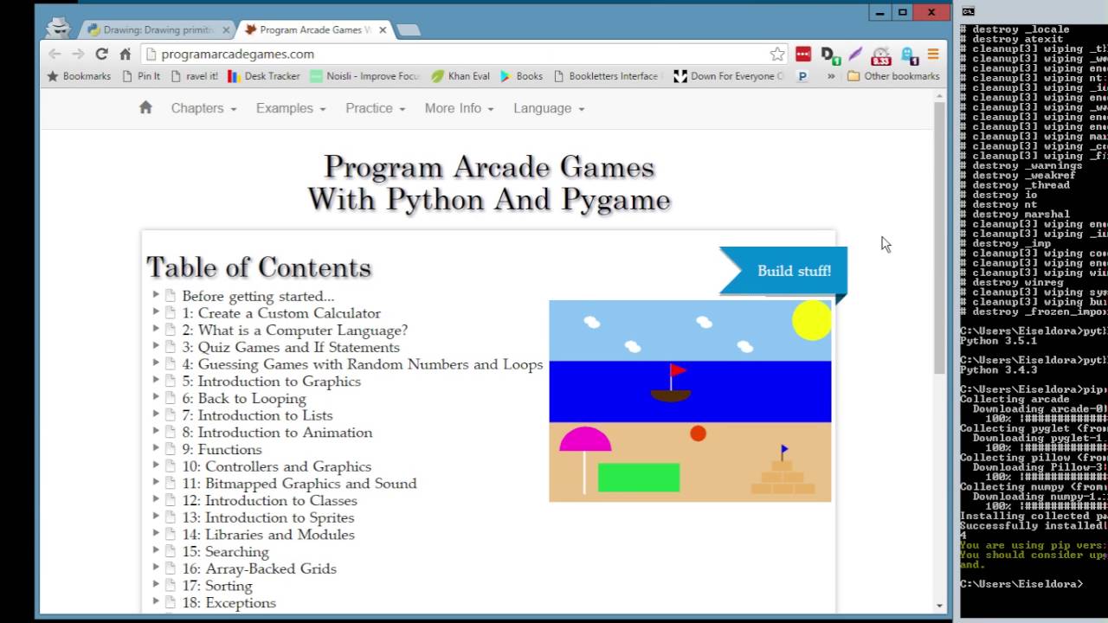This screenshot has height=623, width=1108.
Task: Open the timer gauge extension icon
Action: (x=881, y=56)
